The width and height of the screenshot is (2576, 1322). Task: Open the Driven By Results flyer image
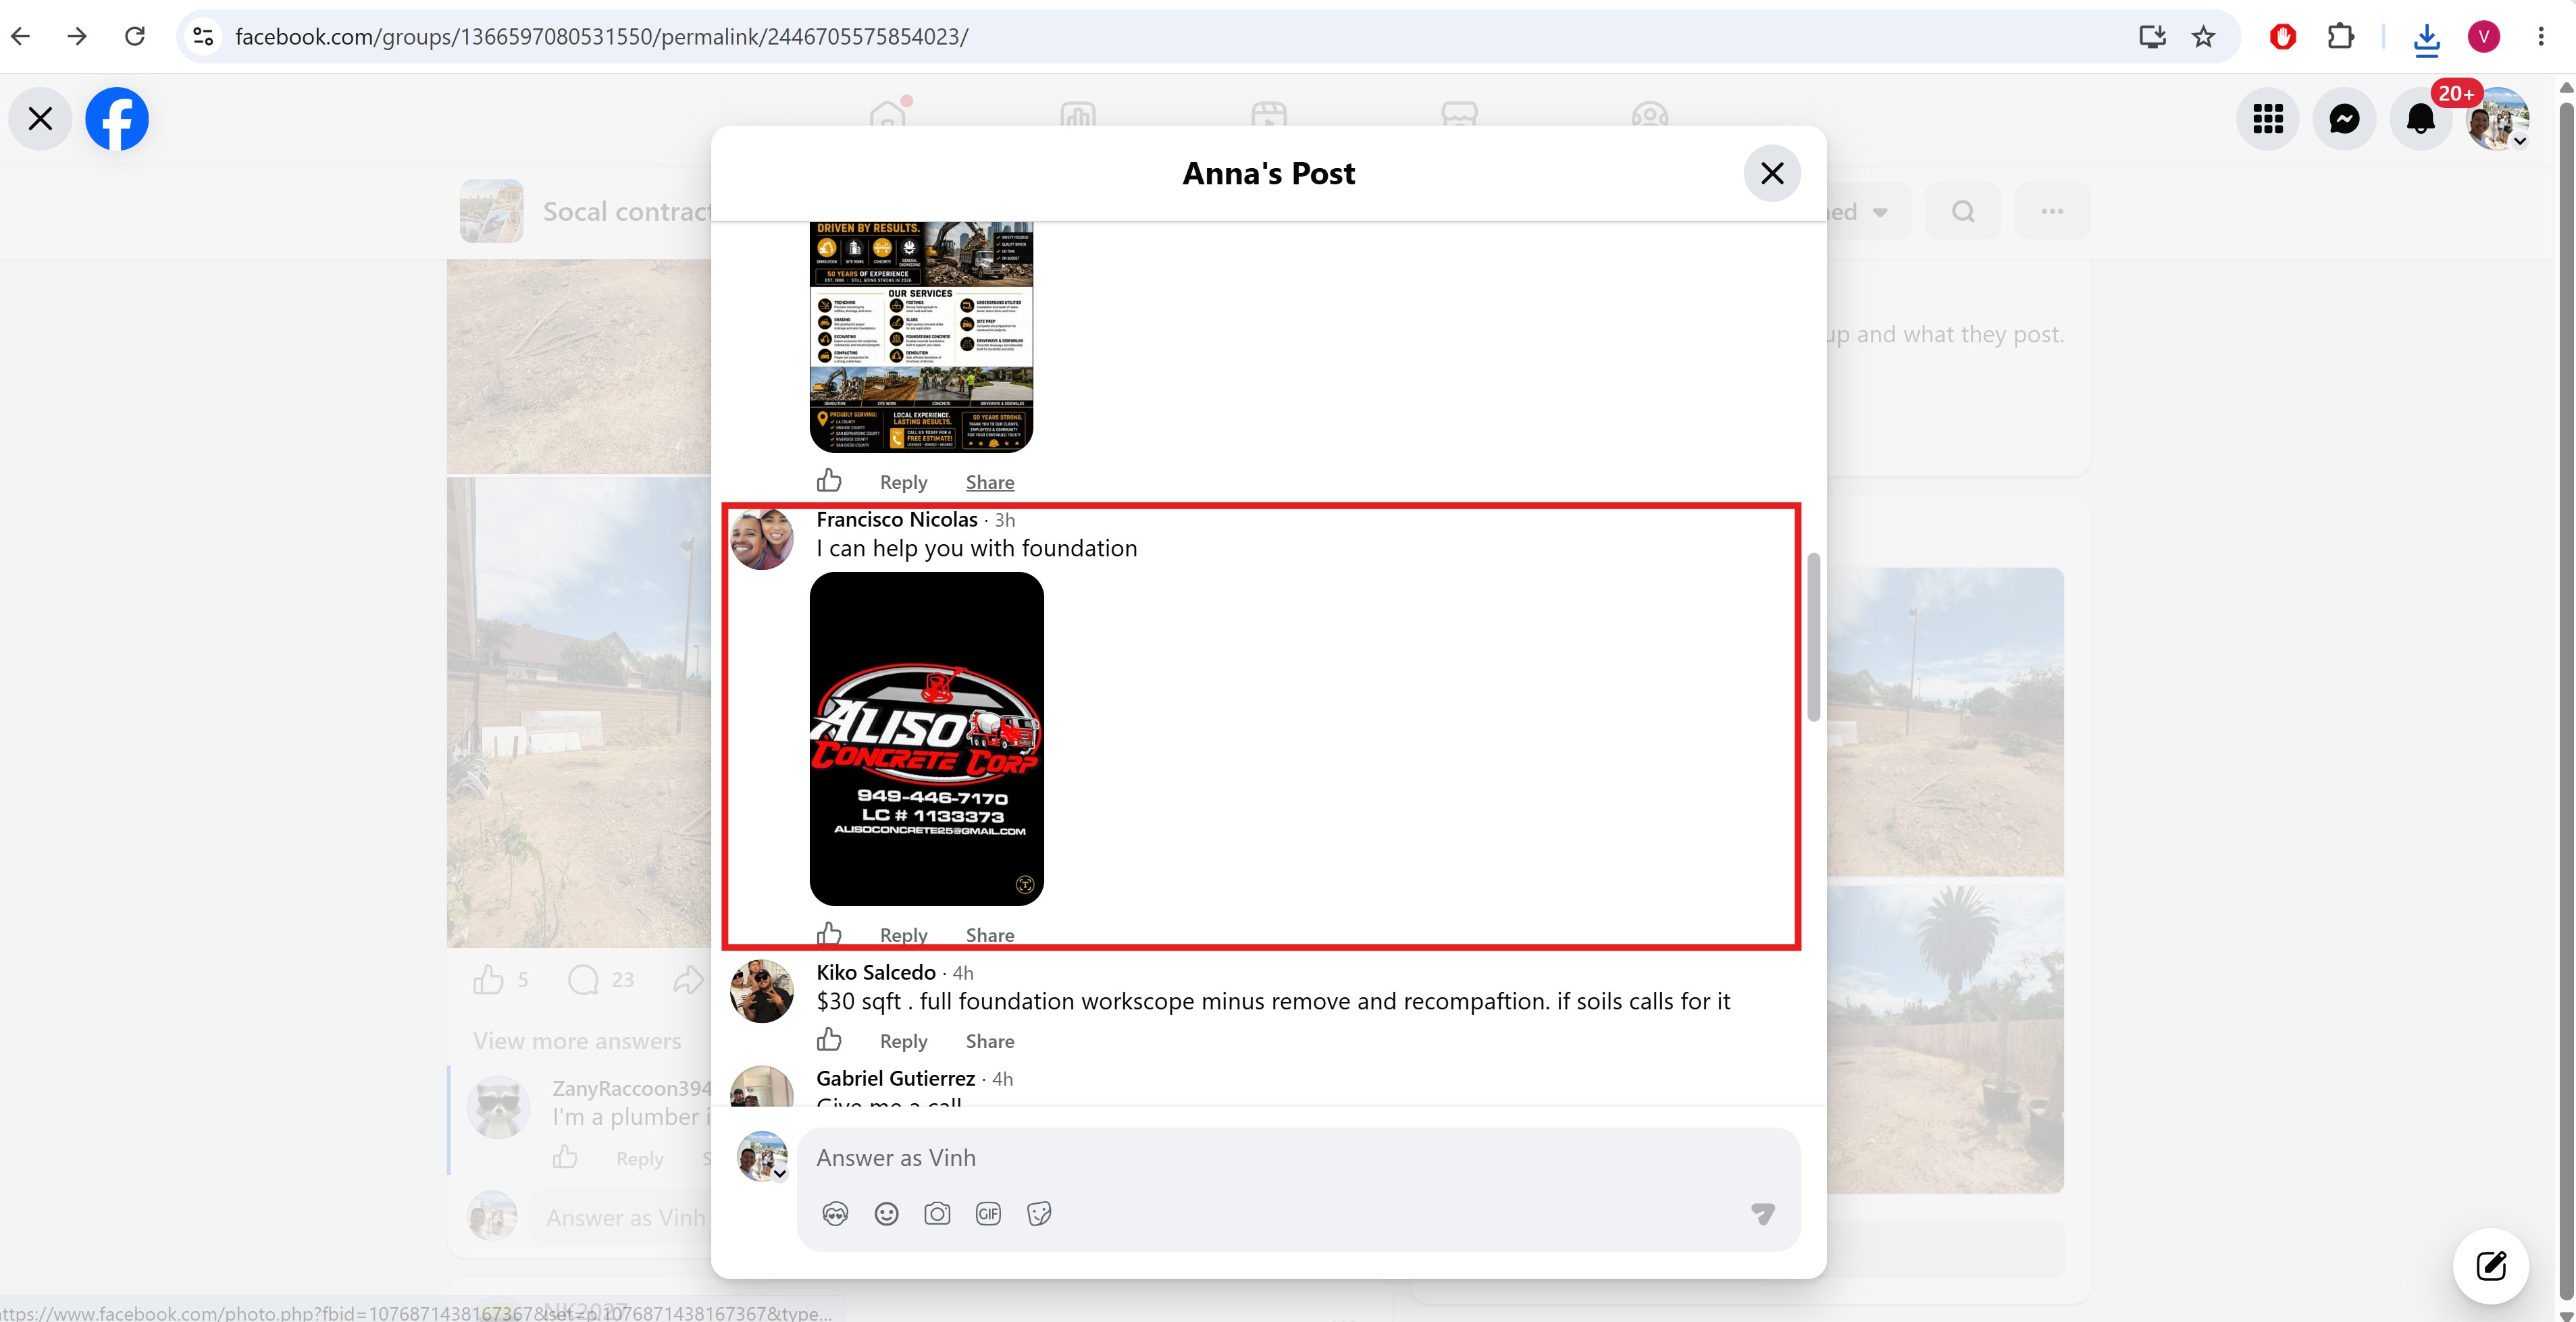921,337
